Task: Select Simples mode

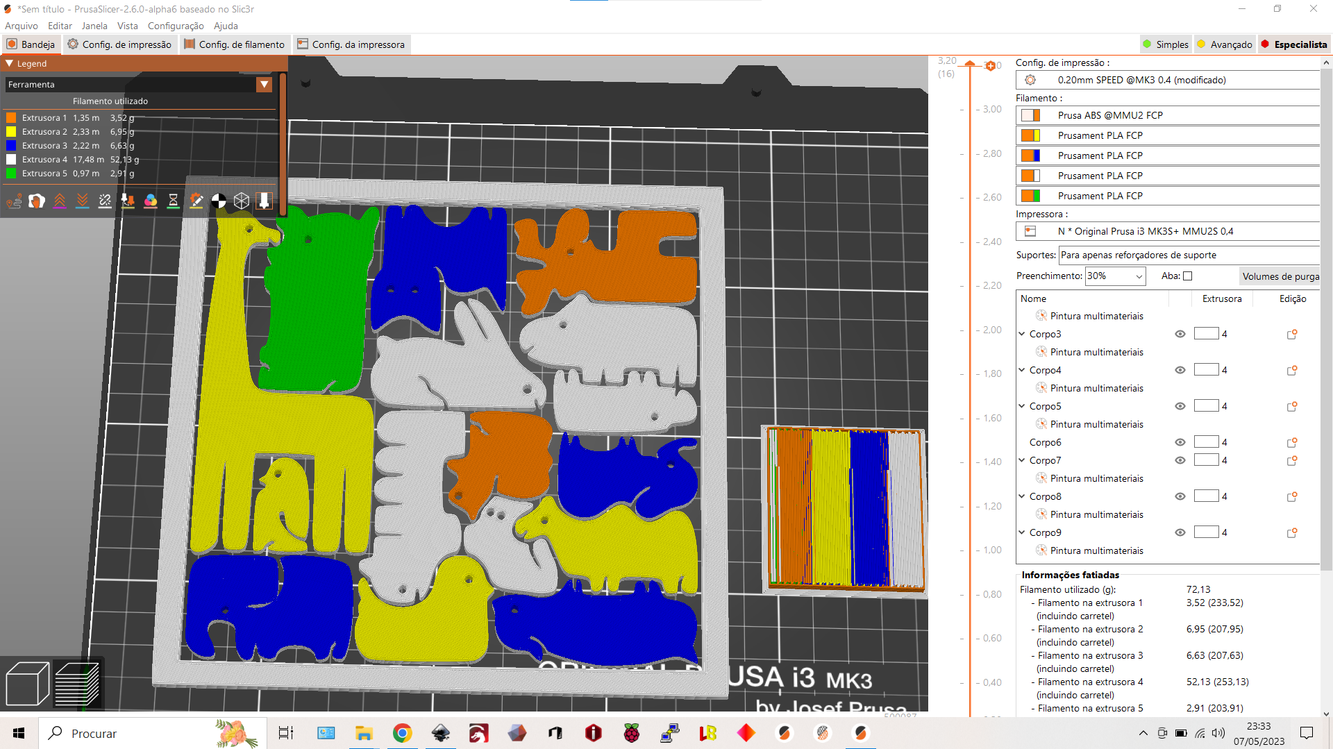Action: pos(1166,44)
